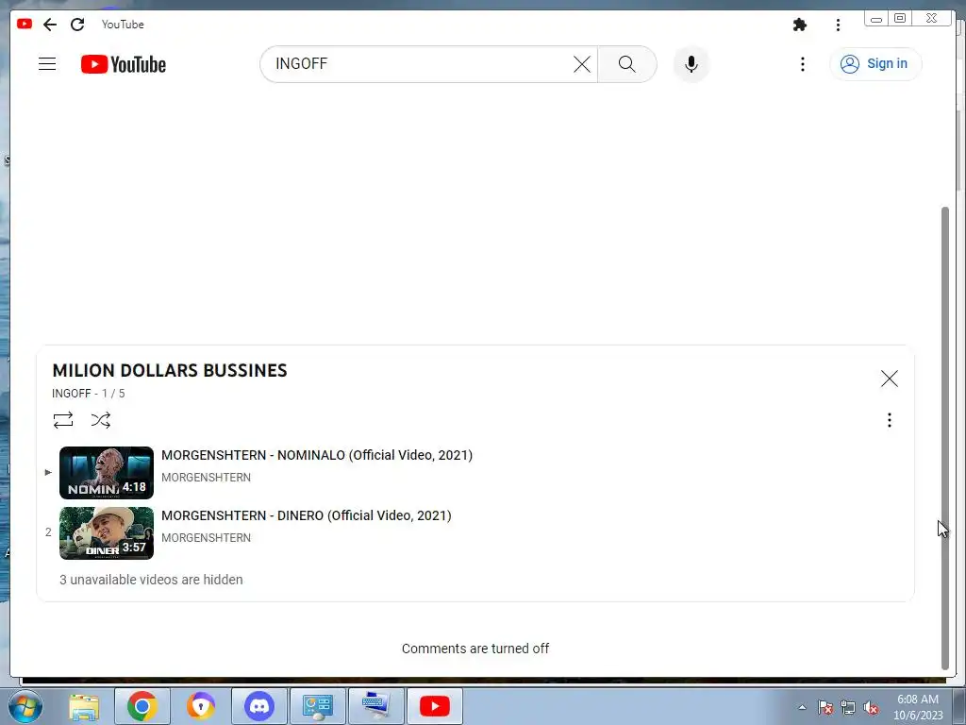Open INGOFF channel link under the playlist title
Viewport: 966px width, 725px height.
point(72,394)
